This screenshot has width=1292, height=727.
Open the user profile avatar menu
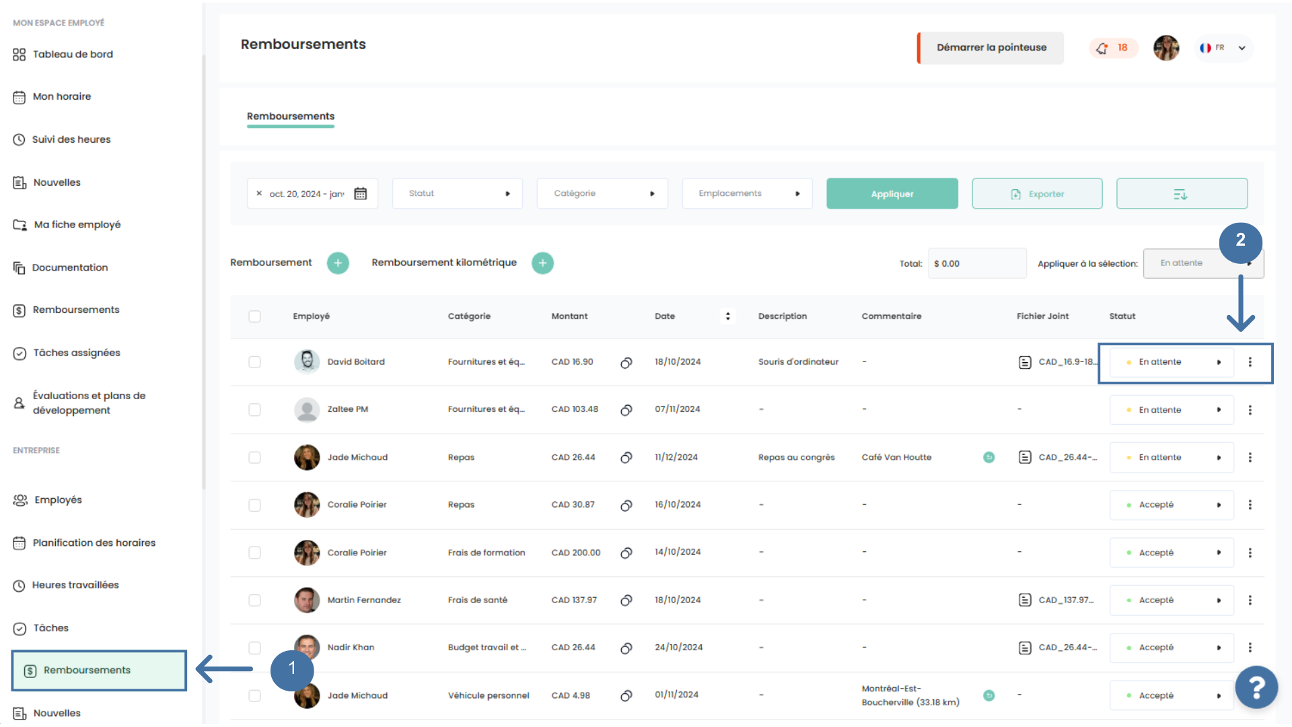click(x=1166, y=48)
